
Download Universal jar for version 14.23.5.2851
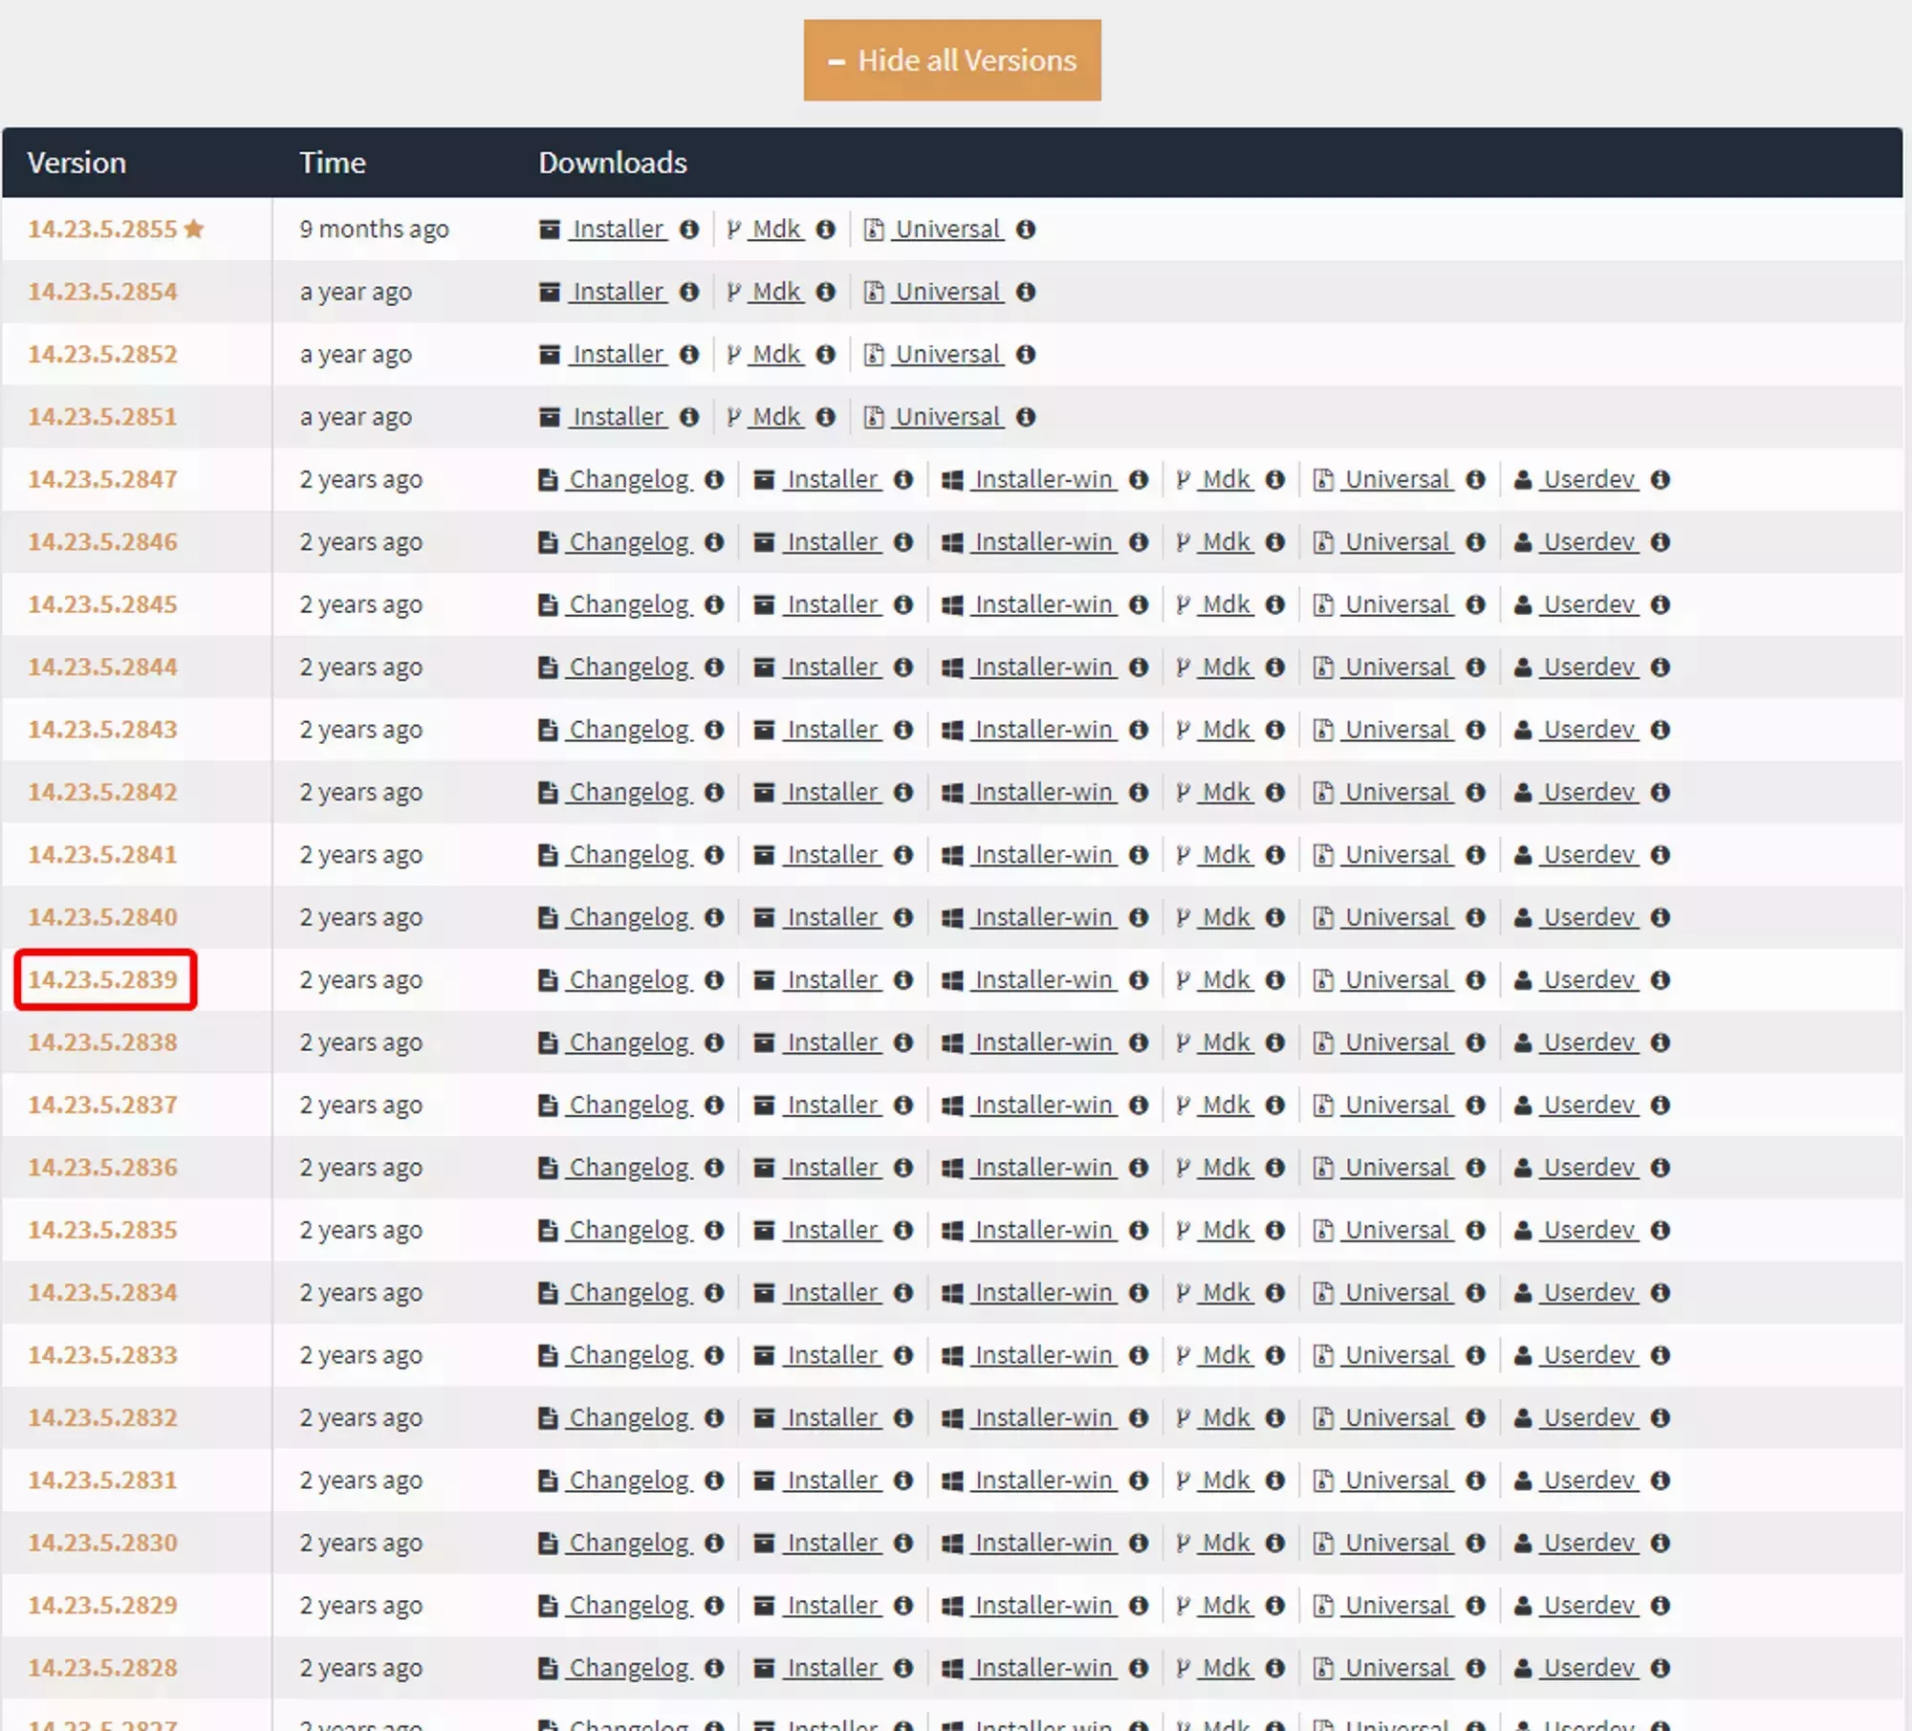(x=947, y=417)
